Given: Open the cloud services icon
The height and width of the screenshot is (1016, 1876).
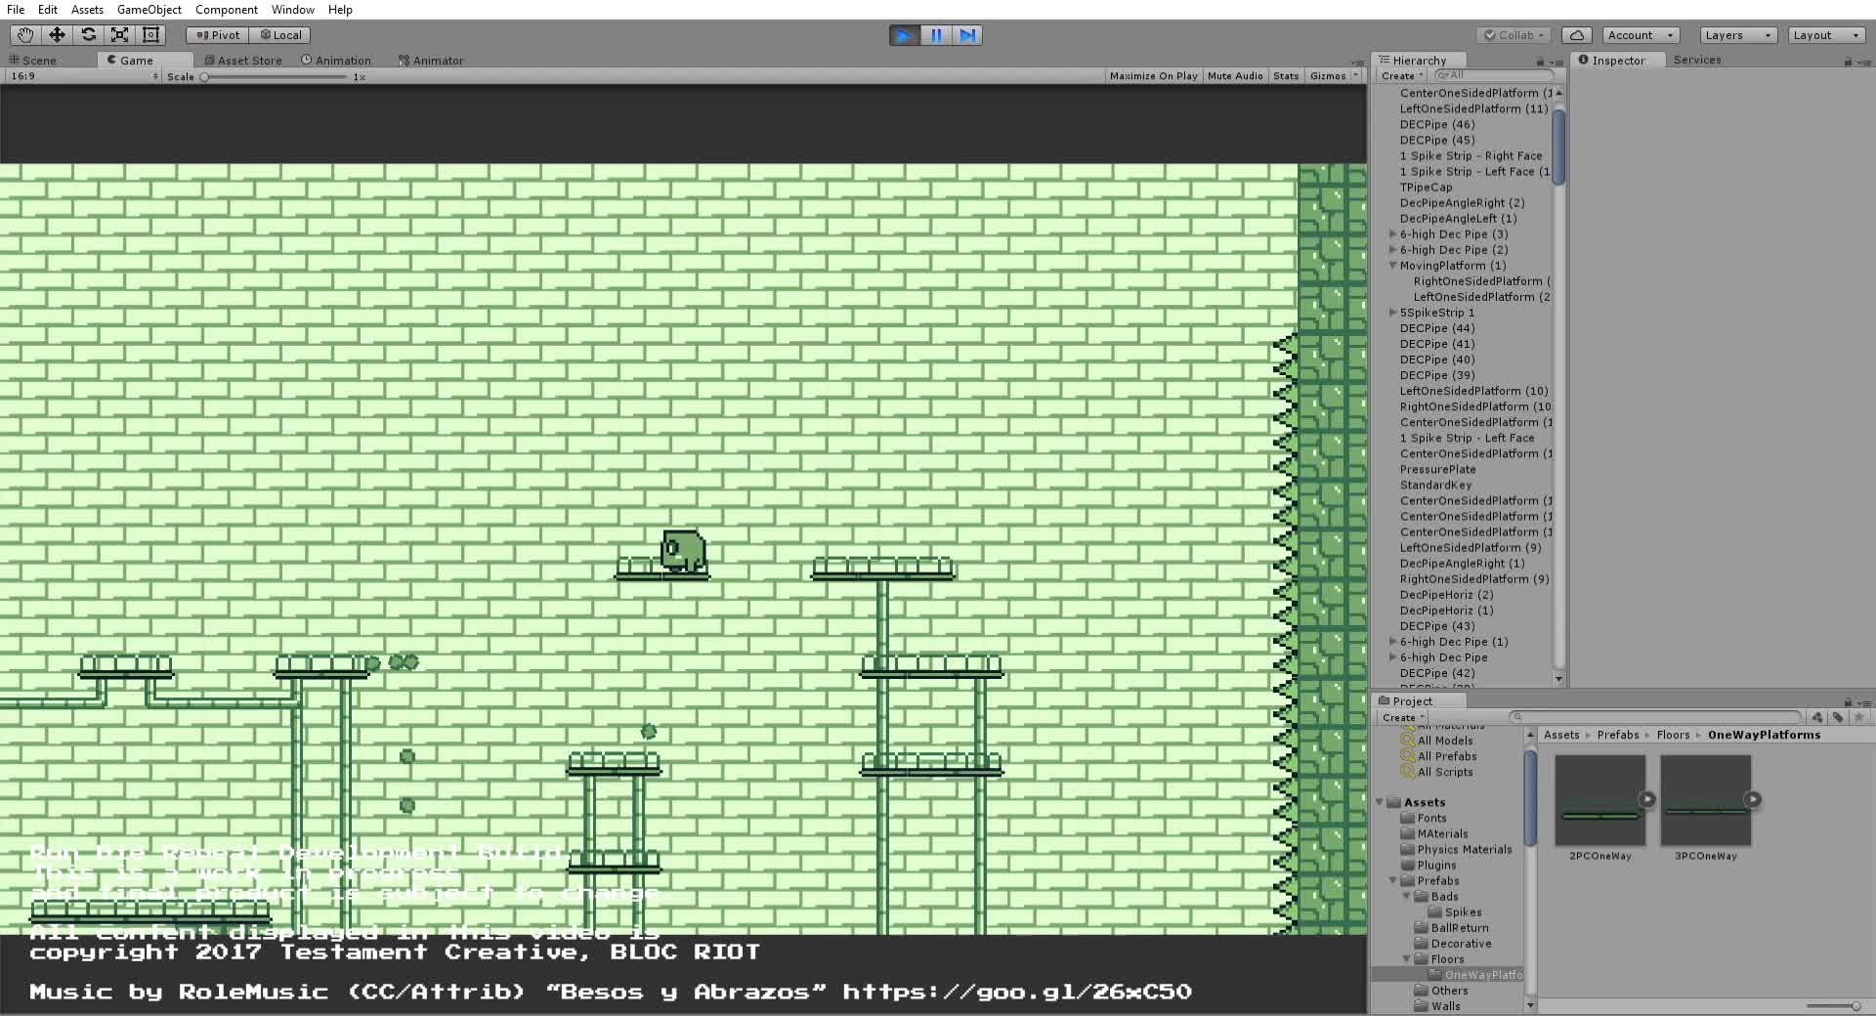Looking at the screenshot, I should pyautogui.click(x=1576, y=35).
